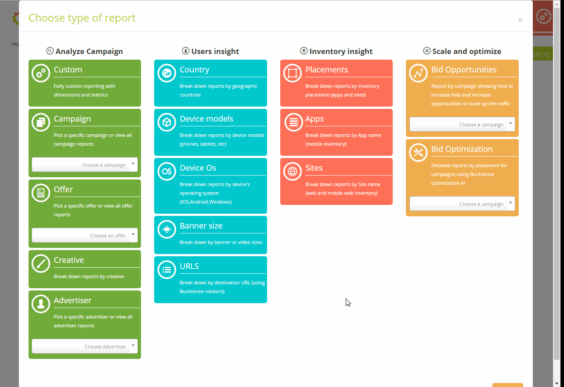
Task: Click the Bid Optimization tools icon
Action: (x=418, y=153)
